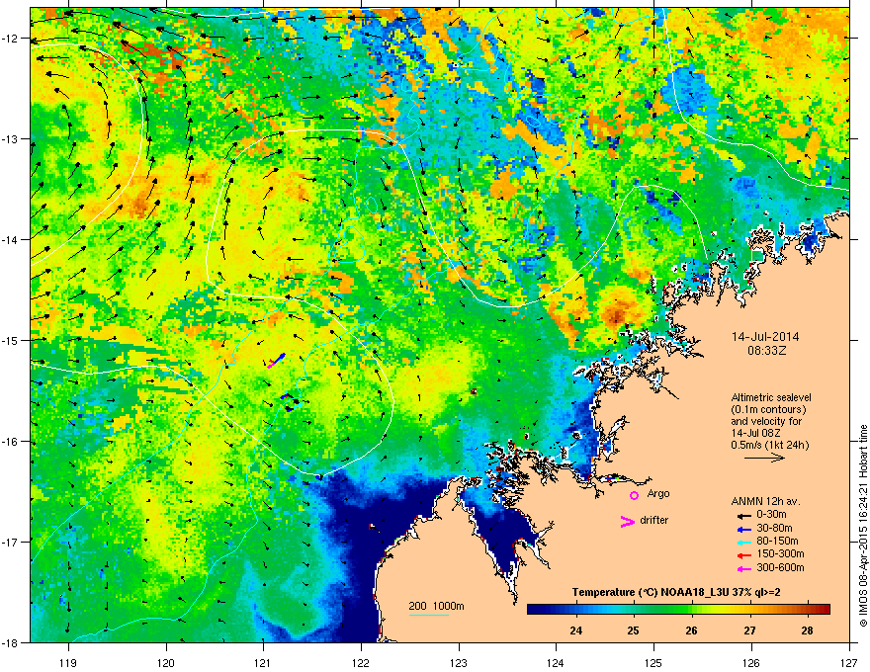Click the magenta Argo circle legend symbol

pos(634,495)
